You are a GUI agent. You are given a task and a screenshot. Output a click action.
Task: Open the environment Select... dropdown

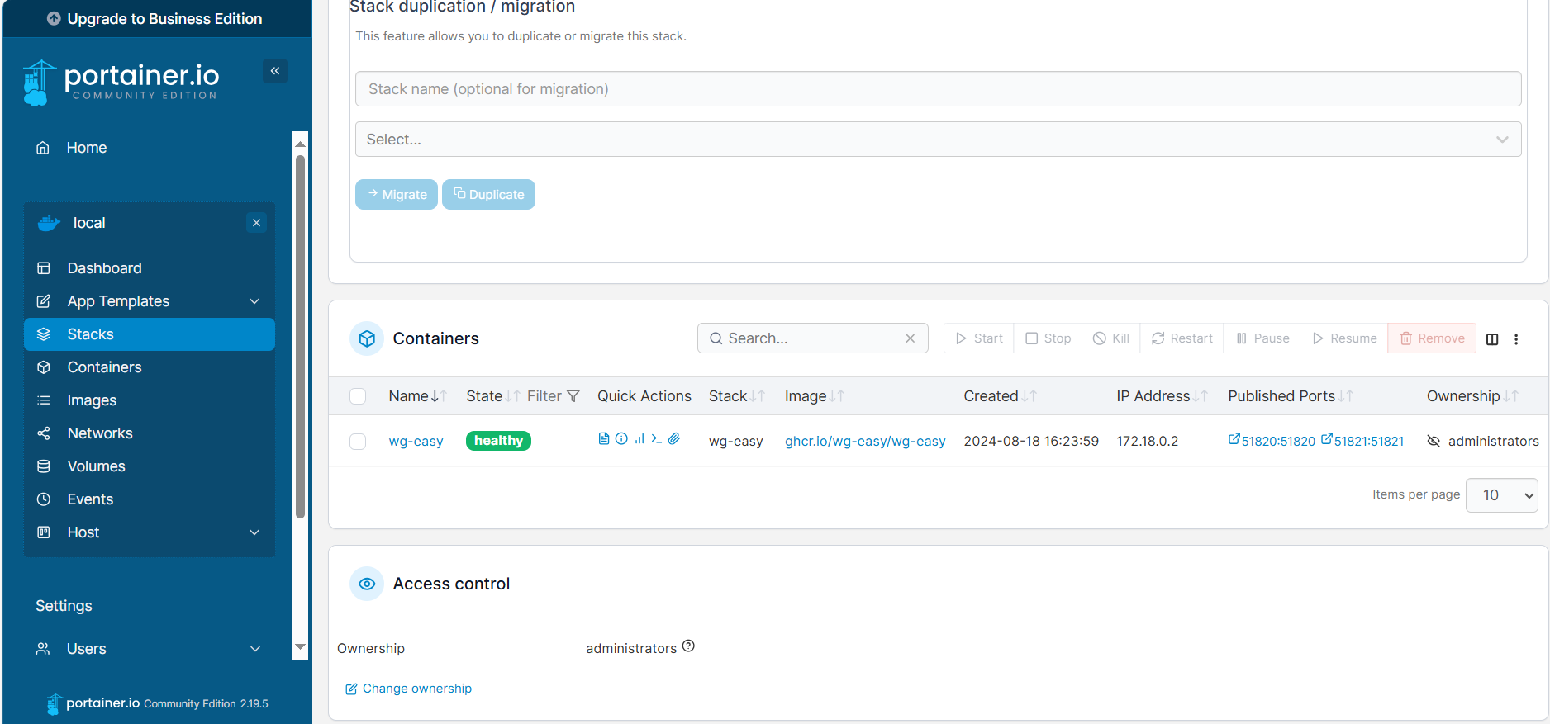click(x=938, y=140)
